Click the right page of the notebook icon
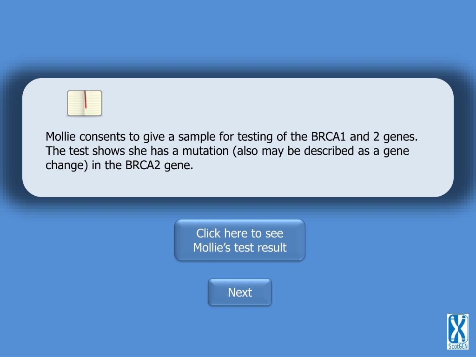The height and width of the screenshot is (357, 476). tap(93, 103)
